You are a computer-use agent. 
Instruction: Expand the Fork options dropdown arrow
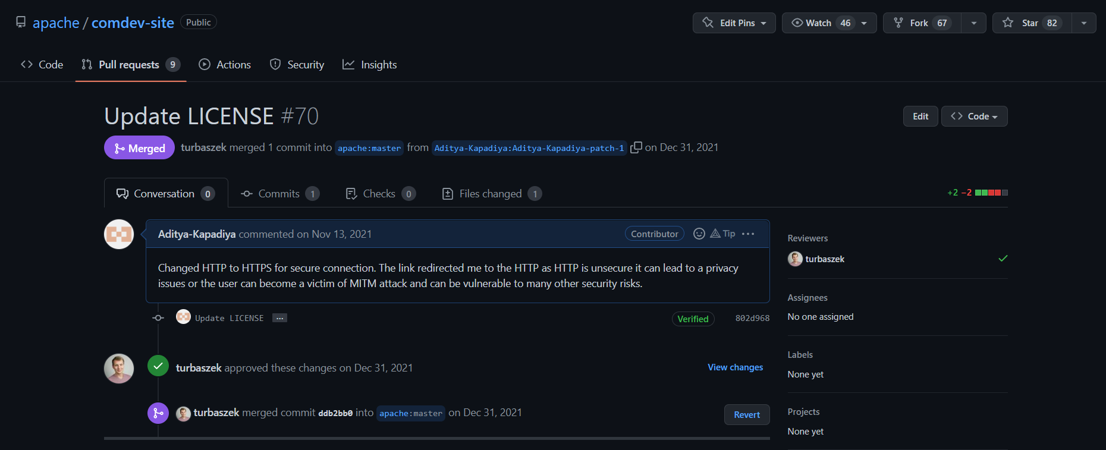point(974,23)
